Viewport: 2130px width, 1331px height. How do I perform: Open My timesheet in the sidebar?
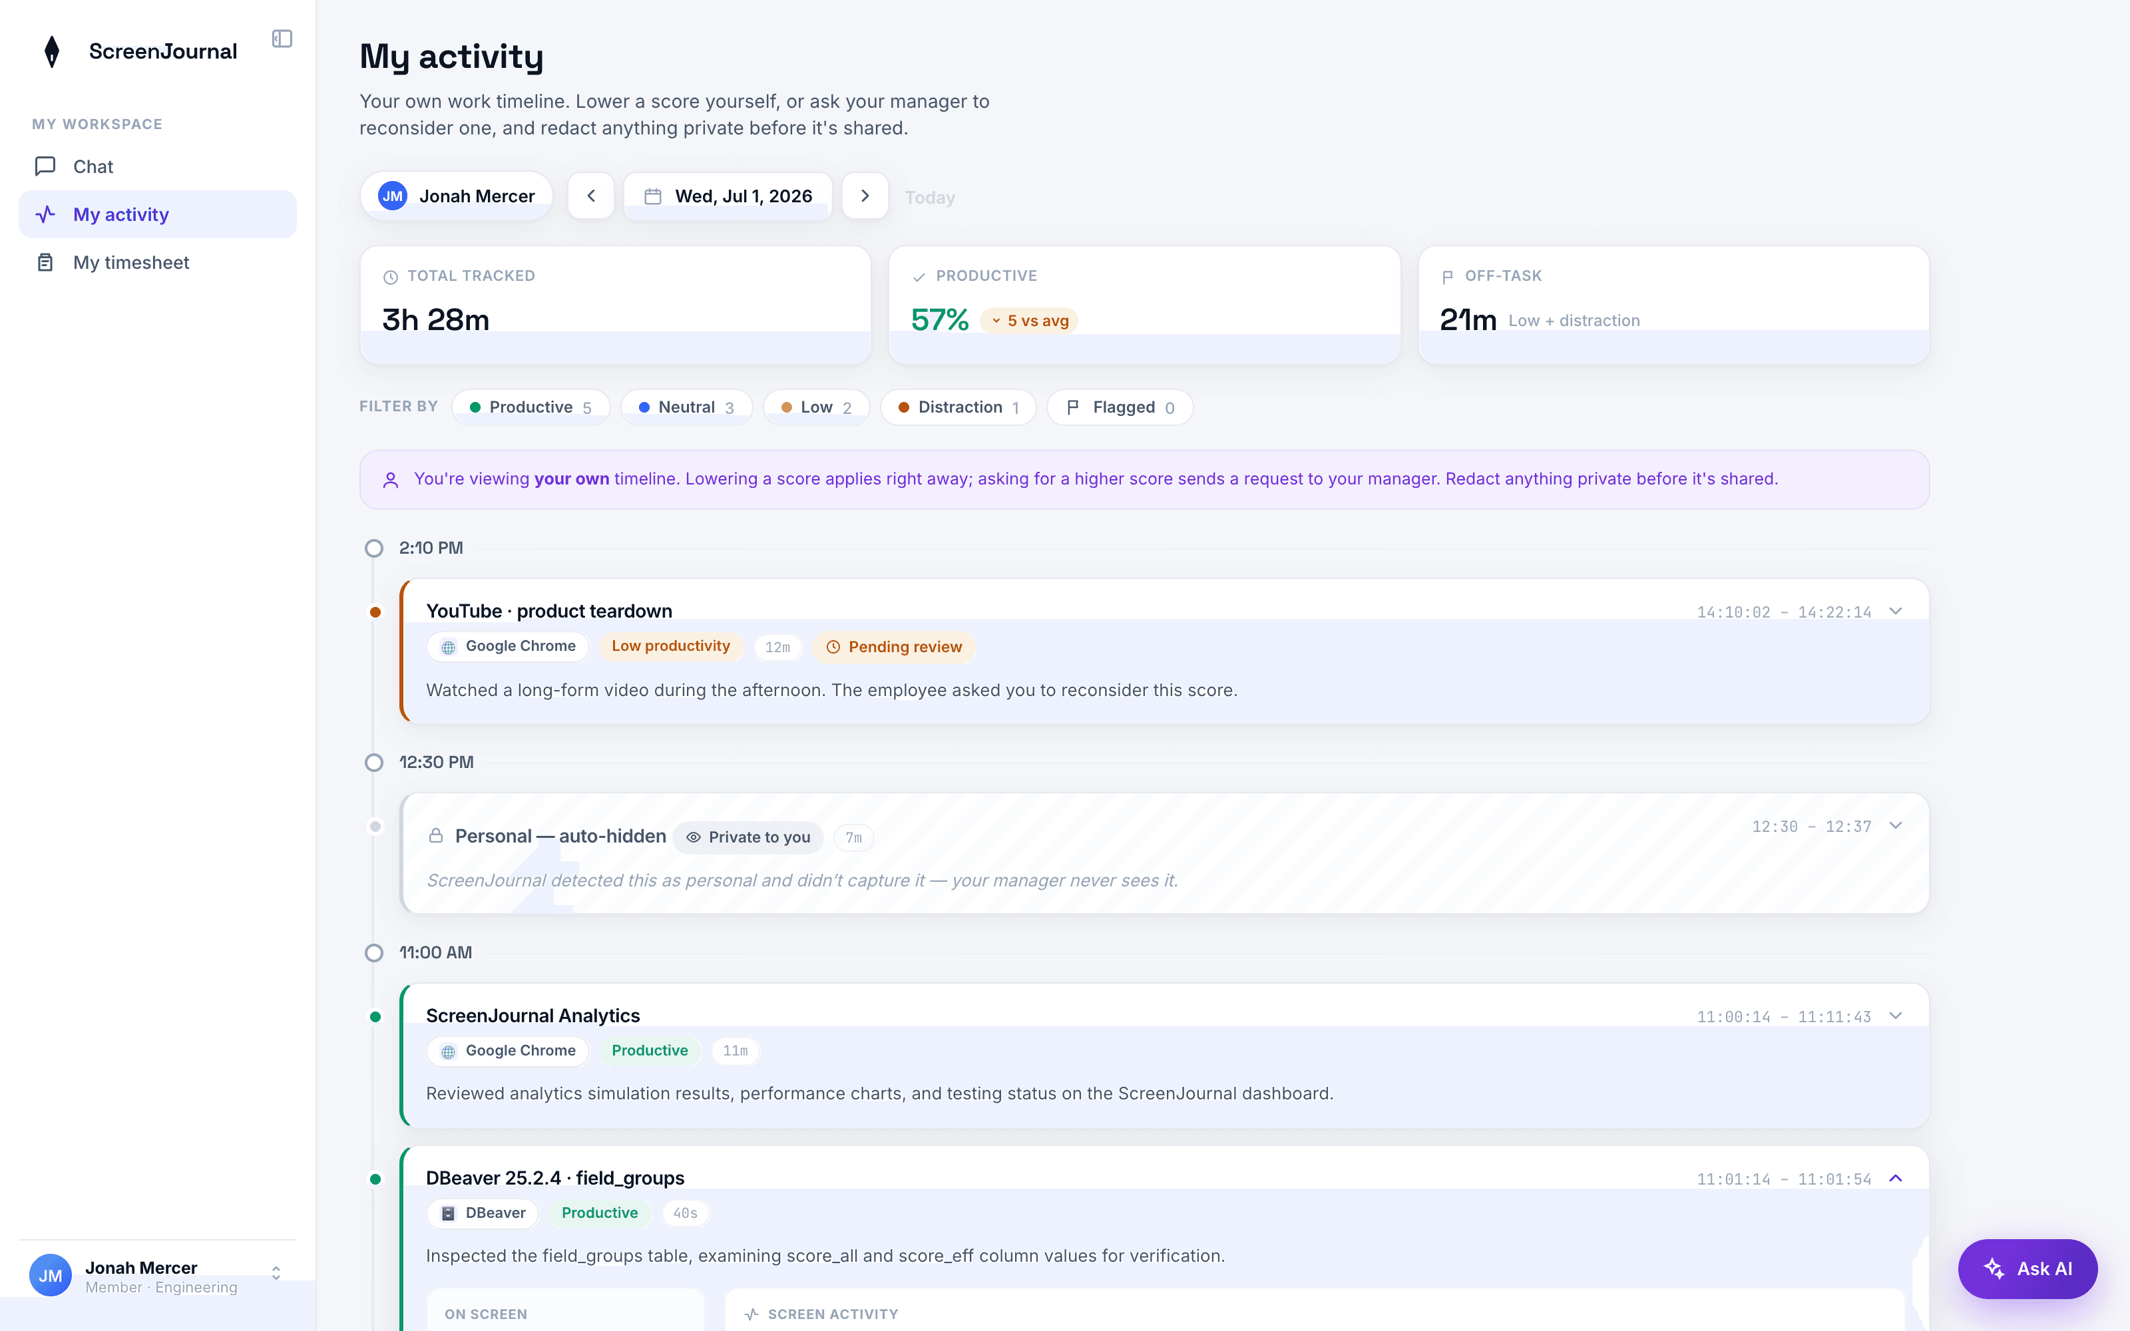(158, 262)
